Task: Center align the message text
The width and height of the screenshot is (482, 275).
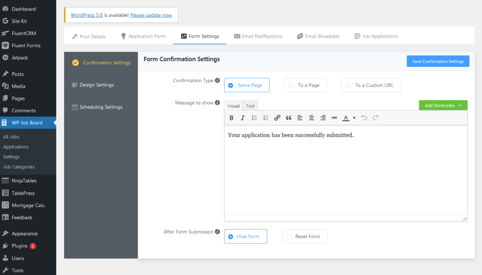Action: pyautogui.click(x=311, y=118)
